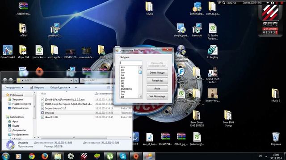Click the Refresh list button
This screenshot has width=286, height=160.
tap(157, 80)
